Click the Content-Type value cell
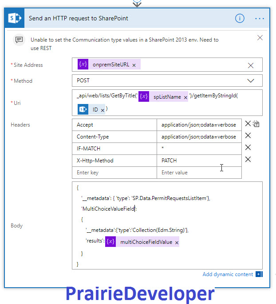The image size is (276, 304). [199, 137]
